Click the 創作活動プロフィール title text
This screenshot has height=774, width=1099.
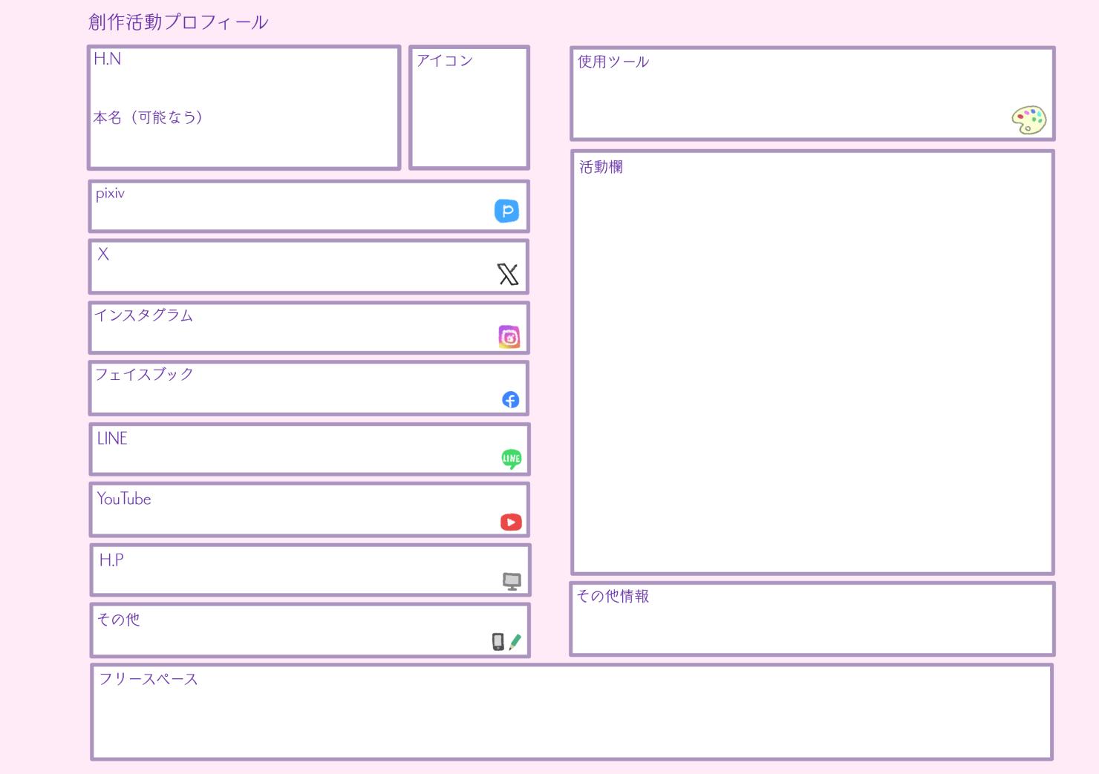tap(178, 22)
